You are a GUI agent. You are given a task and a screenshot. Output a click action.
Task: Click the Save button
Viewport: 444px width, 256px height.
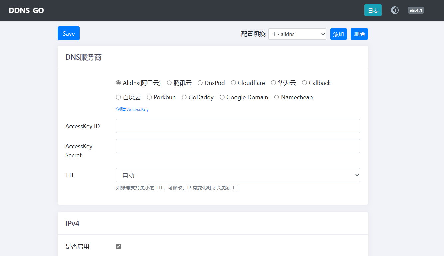[x=68, y=33]
